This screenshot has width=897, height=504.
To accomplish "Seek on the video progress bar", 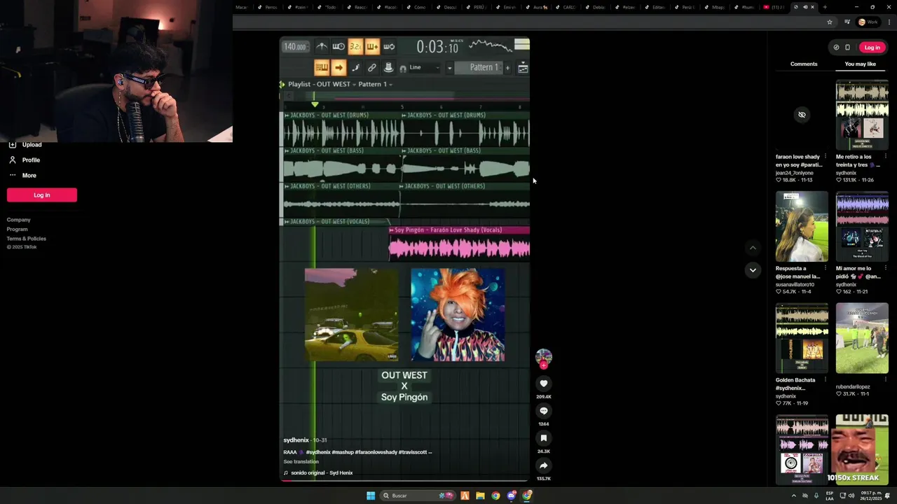I will point(404,481).
